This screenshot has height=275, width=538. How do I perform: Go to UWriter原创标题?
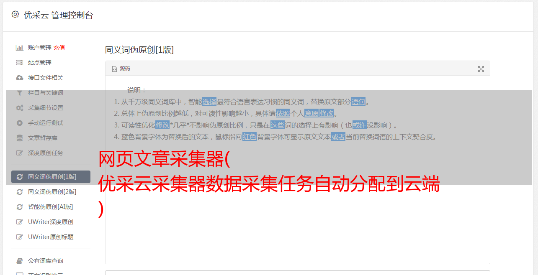(x=51, y=237)
